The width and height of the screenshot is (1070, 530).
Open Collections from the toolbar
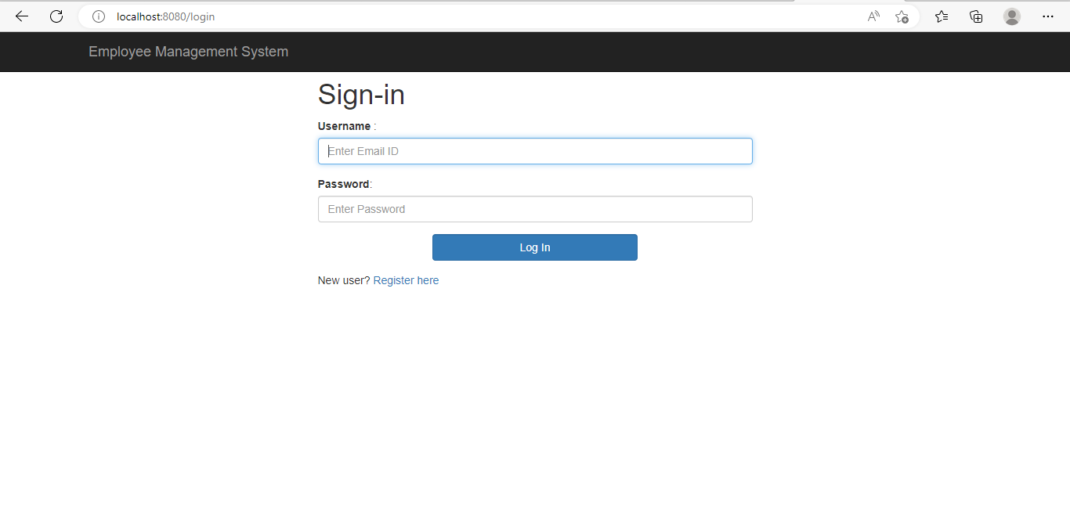(976, 16)
